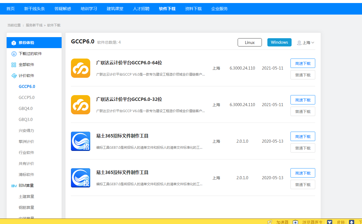Click the 加速器 rocket icon in status bar
The image size is (362, 224).
pos(270,222)
